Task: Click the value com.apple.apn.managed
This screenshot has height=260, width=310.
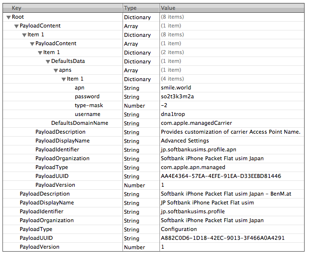Action: (x=193, y=167)
